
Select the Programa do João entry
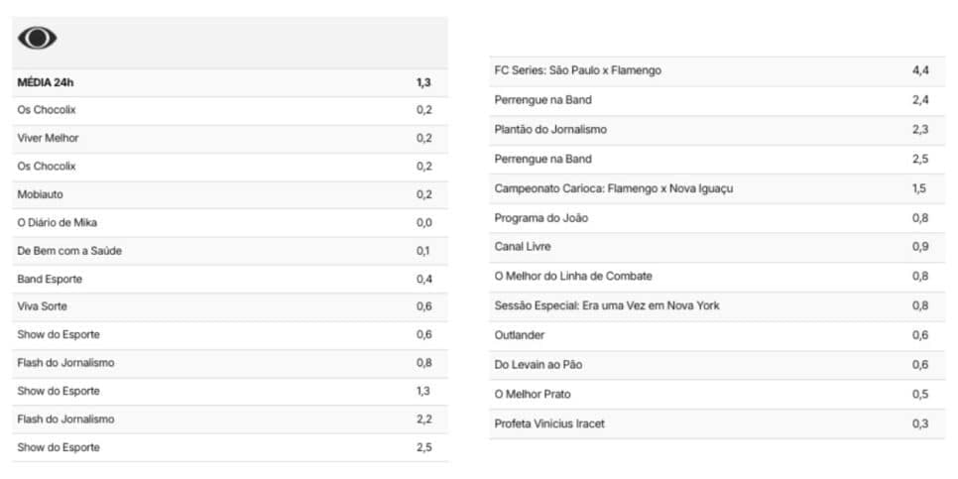pyautogui.click(x=717, y=218)
